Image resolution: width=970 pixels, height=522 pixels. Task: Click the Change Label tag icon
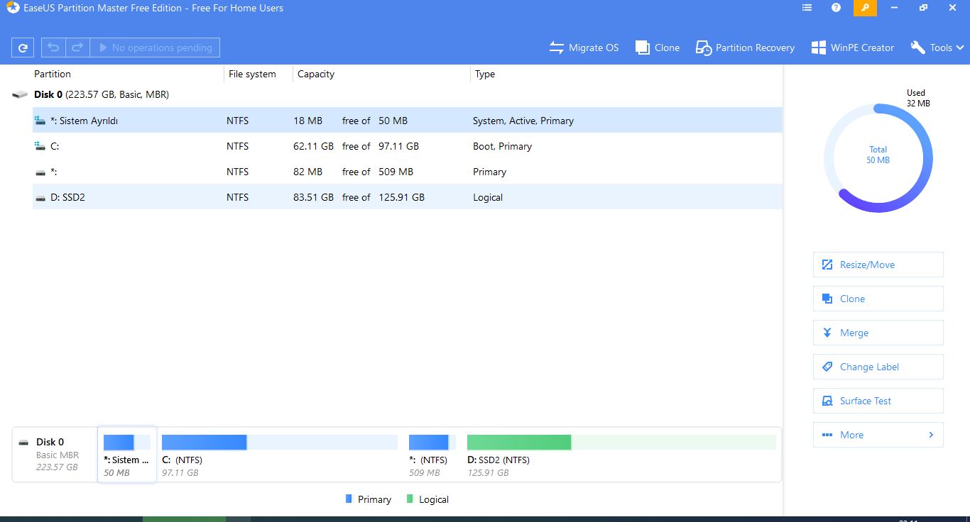(x=827, y=367)
